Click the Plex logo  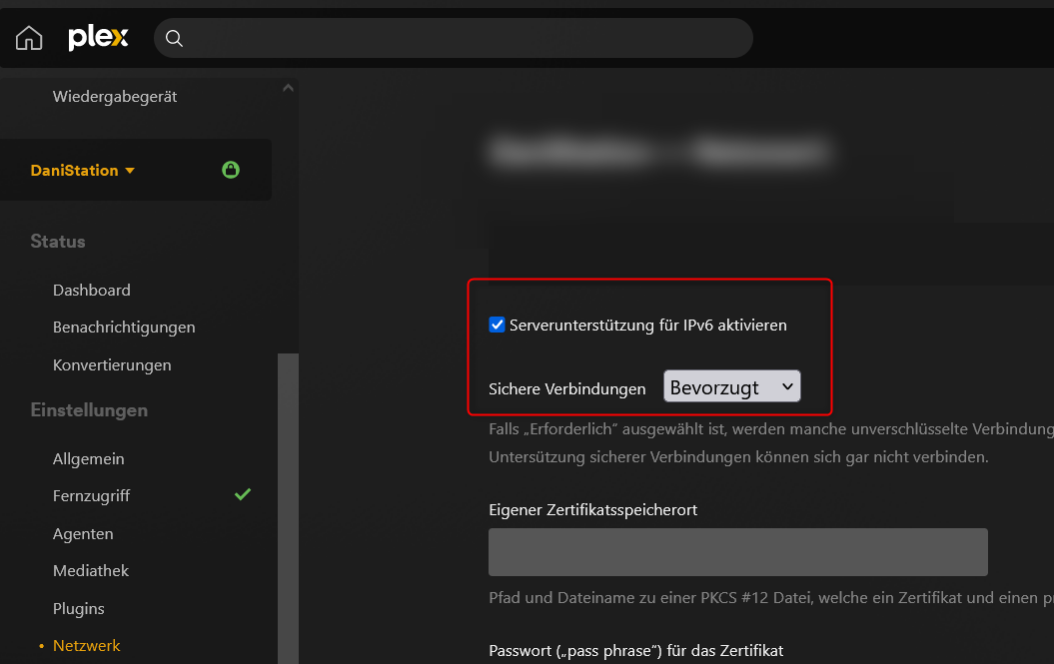click(x=98, y=38)
